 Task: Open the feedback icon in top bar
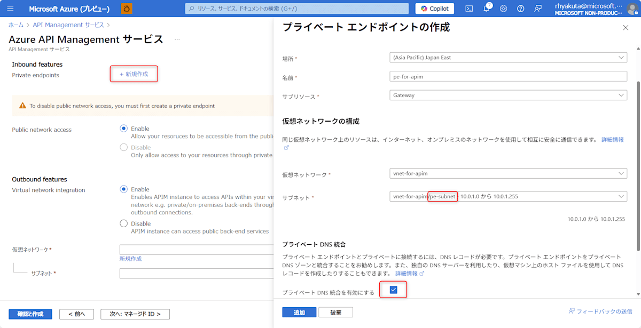[538, 9]
